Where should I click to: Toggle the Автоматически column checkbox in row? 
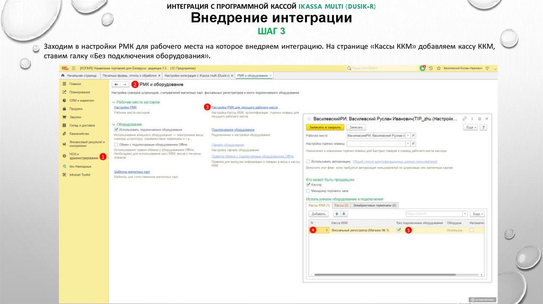coord(471,230)
